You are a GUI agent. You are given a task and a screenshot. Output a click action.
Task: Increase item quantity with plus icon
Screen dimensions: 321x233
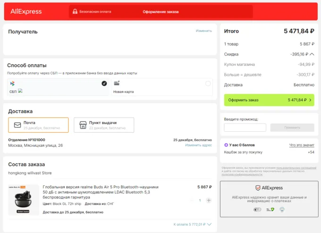pyautogui.click(x=209, y=200)
